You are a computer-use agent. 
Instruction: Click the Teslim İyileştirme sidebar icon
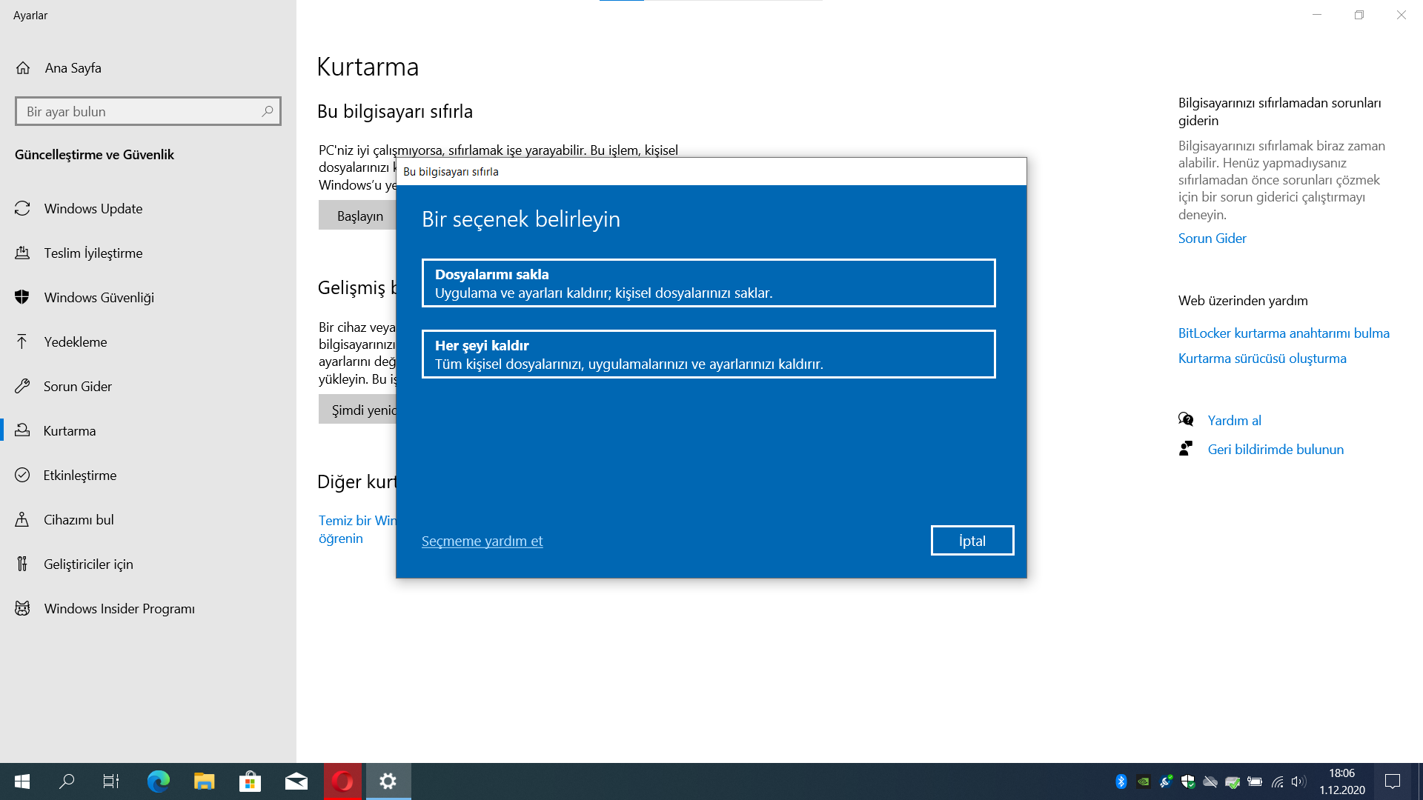[x=22, y=253]
